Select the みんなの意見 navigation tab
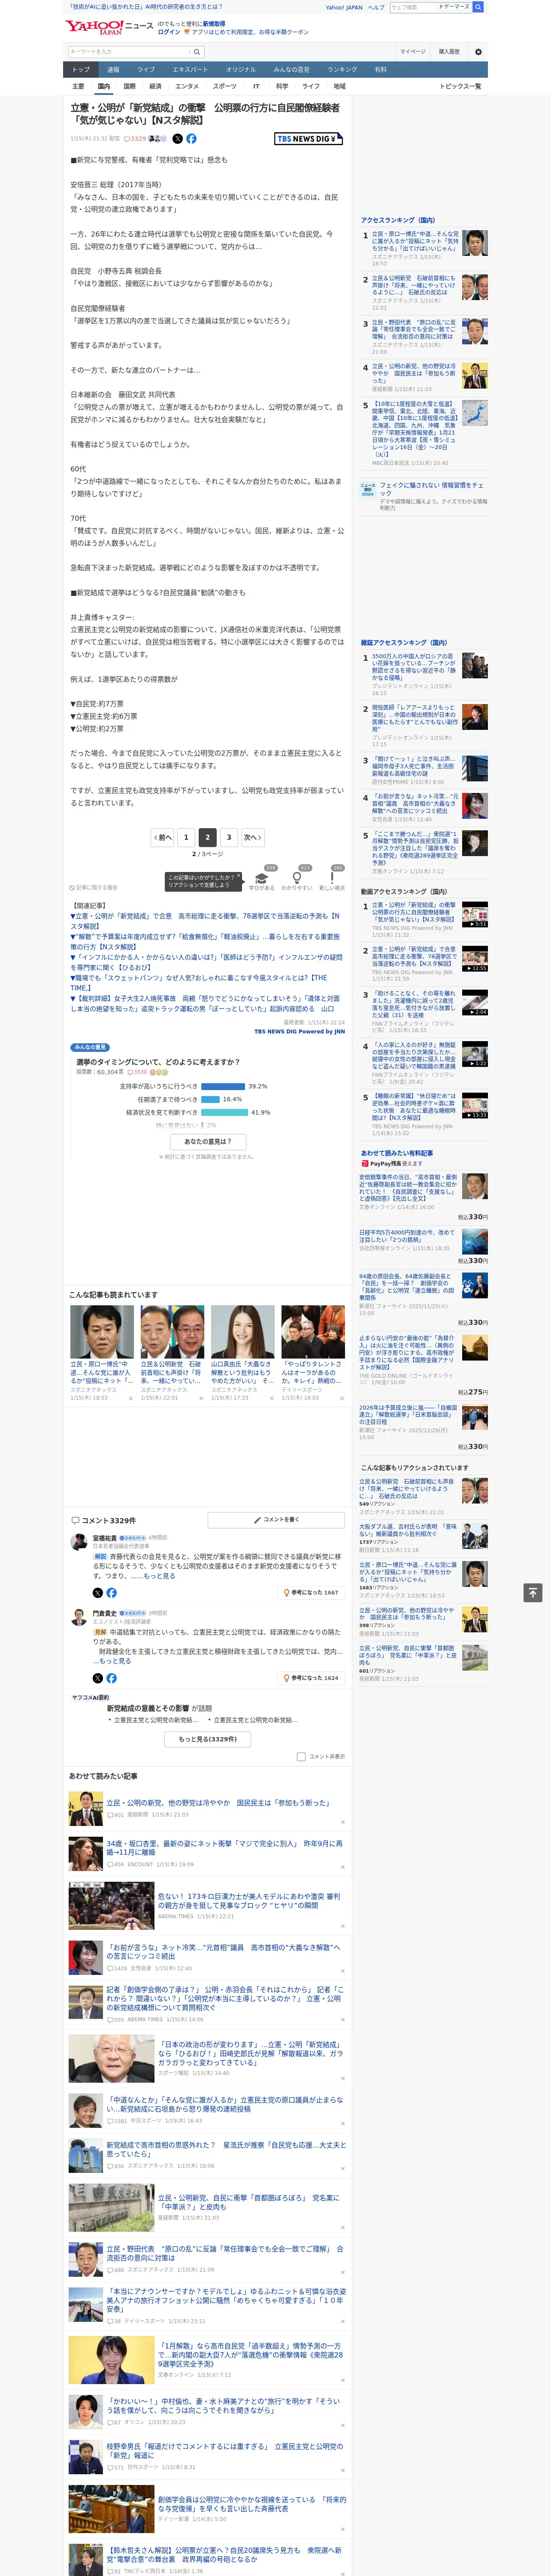Viewport: 551px width, 2576px height. pyautogui.click(x=292, y=70)
